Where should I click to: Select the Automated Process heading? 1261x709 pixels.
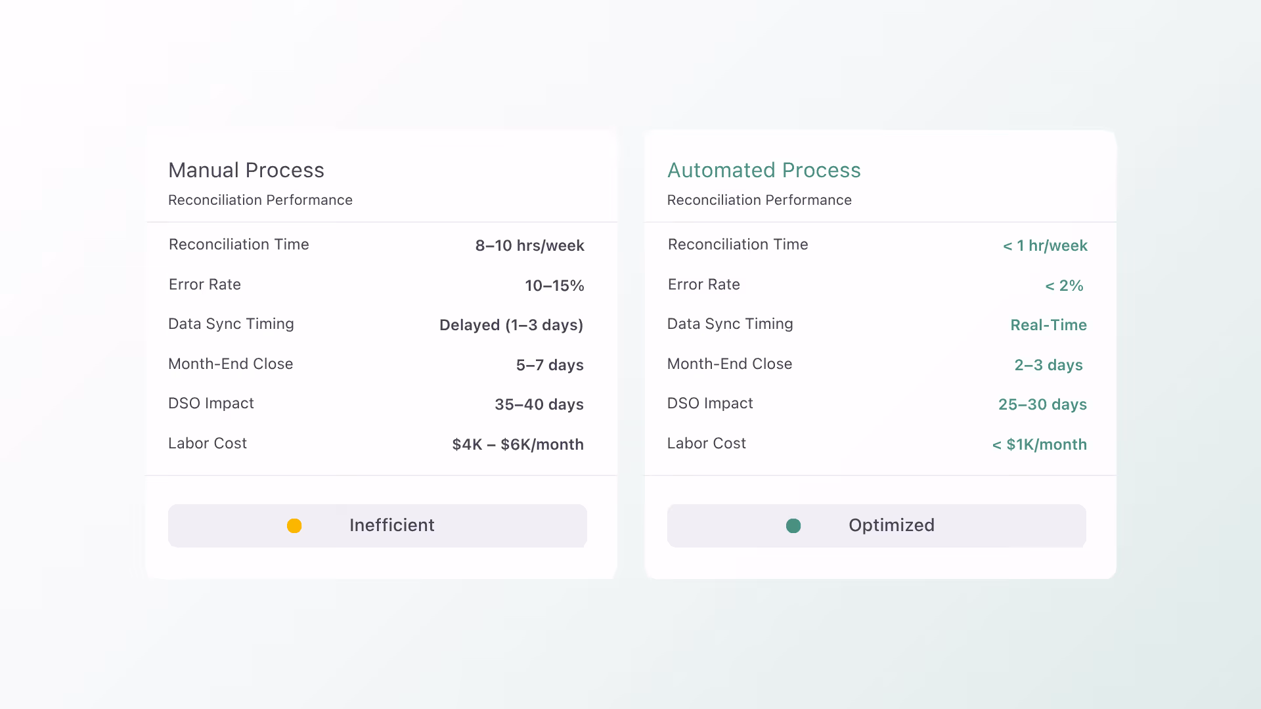(764, 170)
